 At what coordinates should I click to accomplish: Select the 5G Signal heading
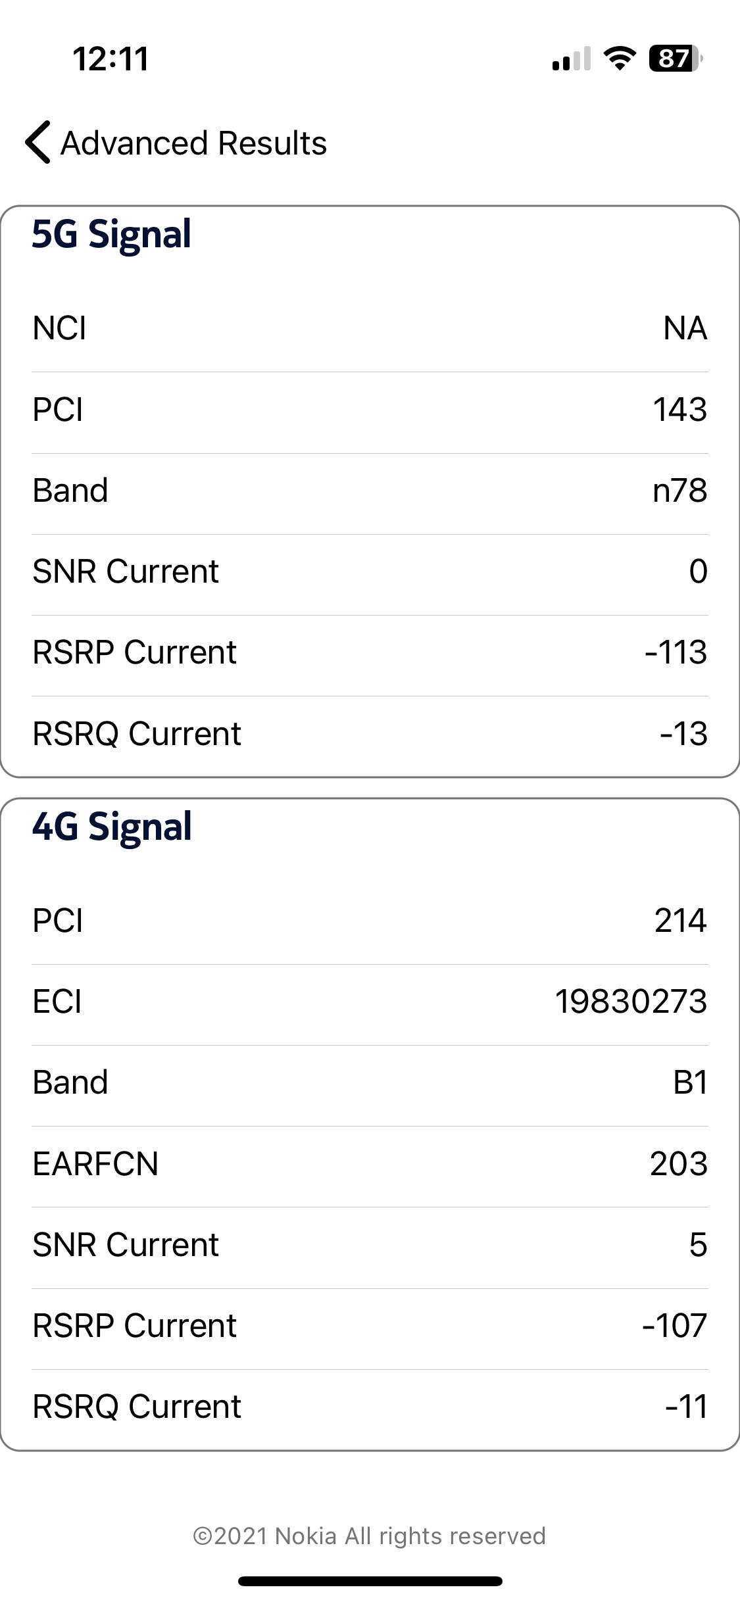coord(111,234)
